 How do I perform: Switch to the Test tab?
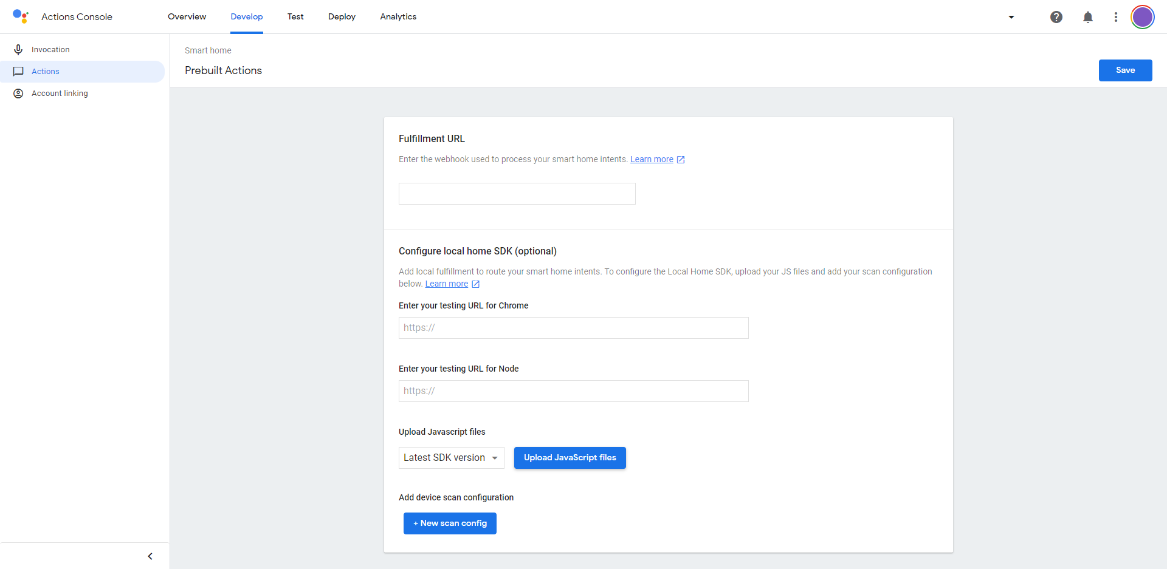(x=295, y=16)
